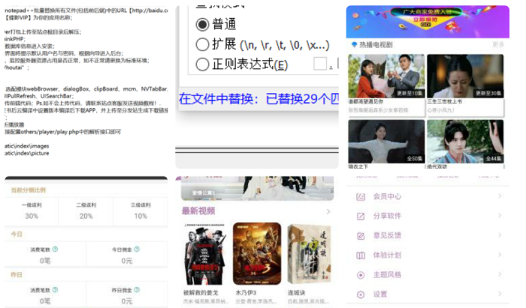This screenshot has height=308, width=526.
Task: Open the chevron on the 分享软件 row
Action: pyautogui.click(x=500, y=216)
